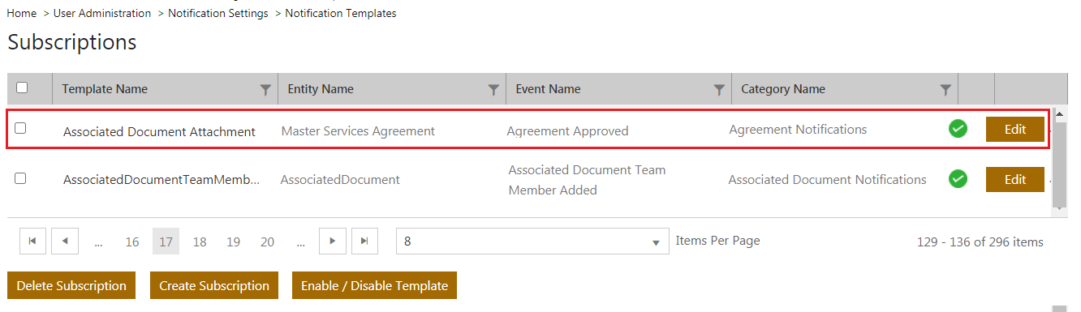Select page 20 in pager
The height and width of the screenshot is (312, 1081).
[x=267, y=241]
